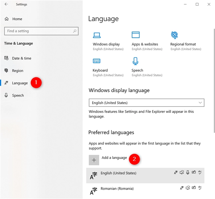Click the Apps & websites window icon
The width and height of the screenshot is (215, 199).
point(136,35)
